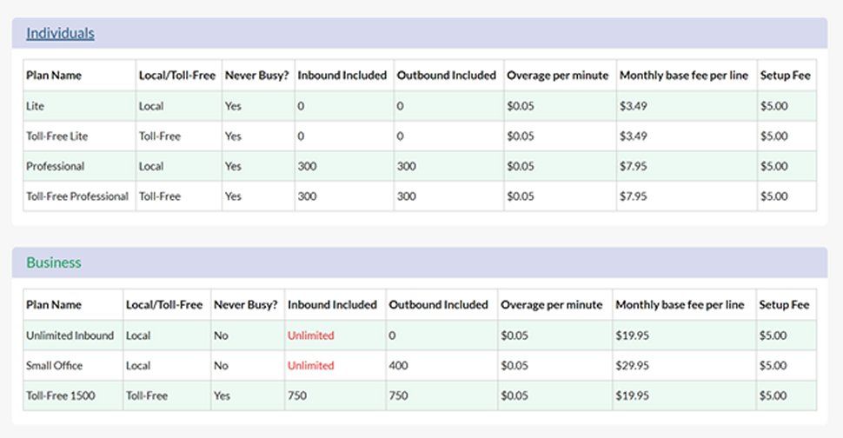Viewport: 843px width, 438px height.
Task: Click the Toll-Free 1500 plan name
Action: [x=60, y=395]
